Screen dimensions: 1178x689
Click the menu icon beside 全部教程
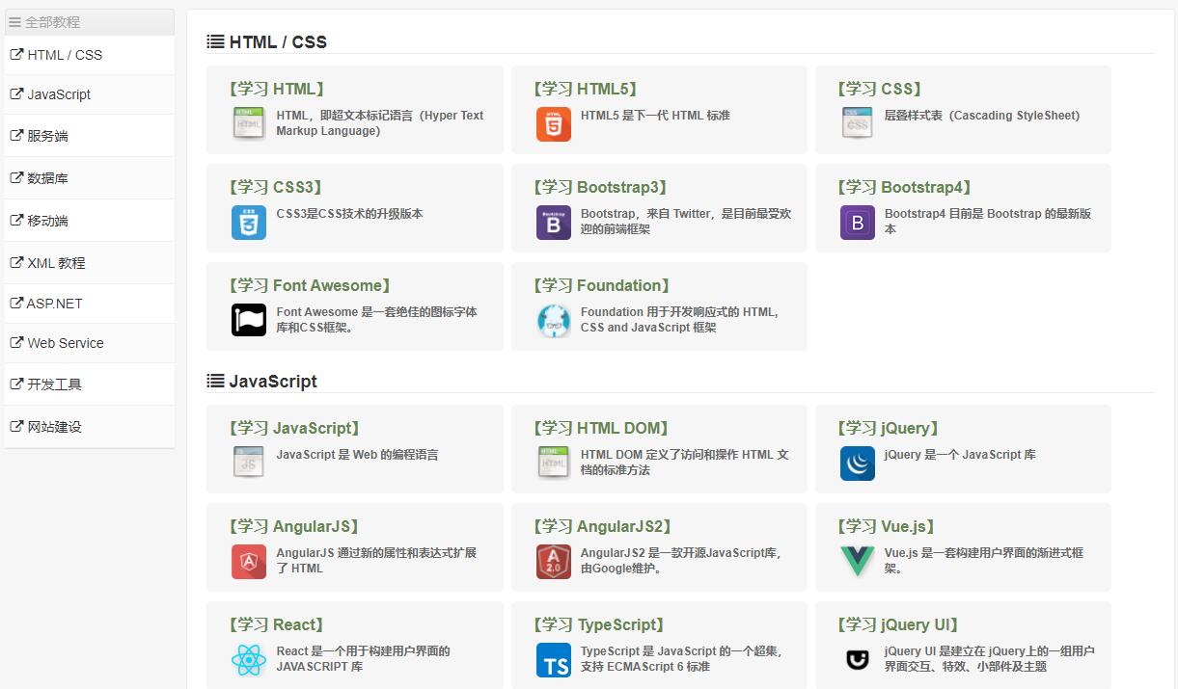15,22
